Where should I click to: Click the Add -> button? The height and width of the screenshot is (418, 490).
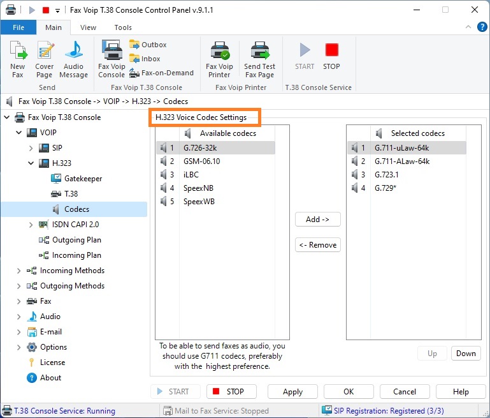[x=318, y=220]
